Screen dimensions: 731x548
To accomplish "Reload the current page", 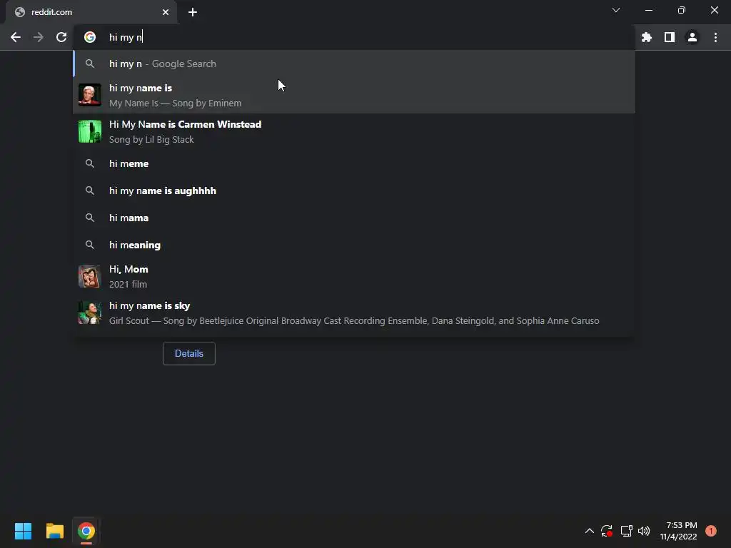I will [x=61, y=37].
